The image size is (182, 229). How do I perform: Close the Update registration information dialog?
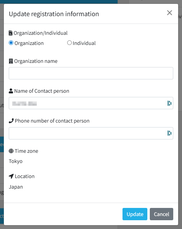pyautogui.click(x=169, y=13)
